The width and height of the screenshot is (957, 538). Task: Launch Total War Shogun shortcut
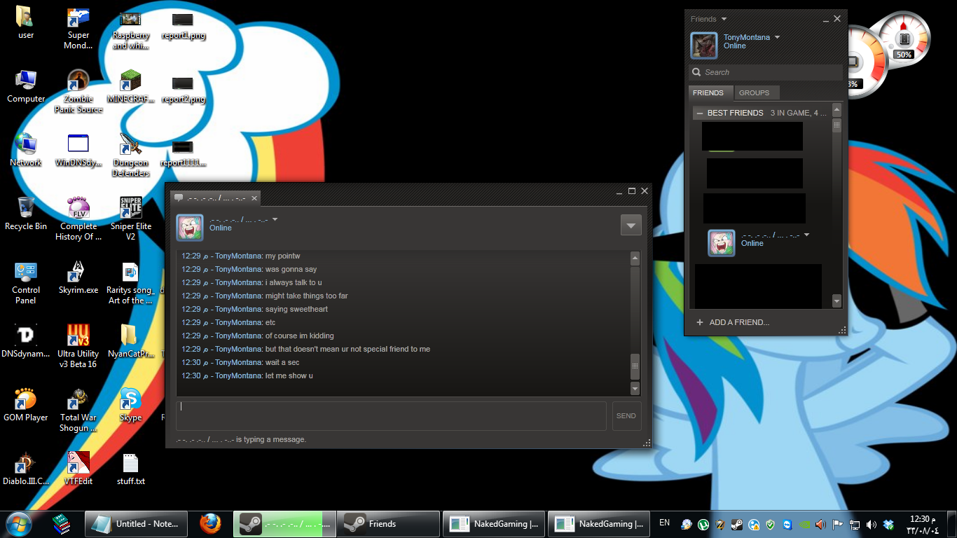pos(78,410)
